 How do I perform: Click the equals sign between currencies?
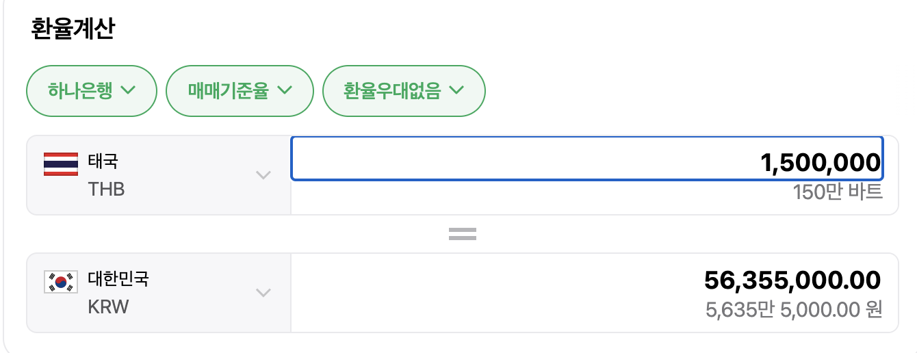(x=462, y=235)
